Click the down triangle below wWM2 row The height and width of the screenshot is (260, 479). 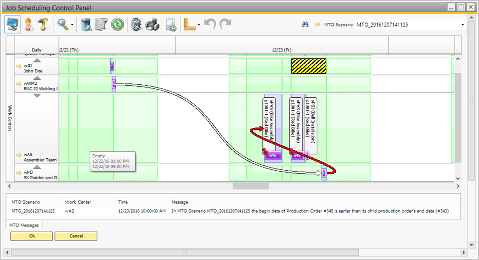tap(37, 95)
